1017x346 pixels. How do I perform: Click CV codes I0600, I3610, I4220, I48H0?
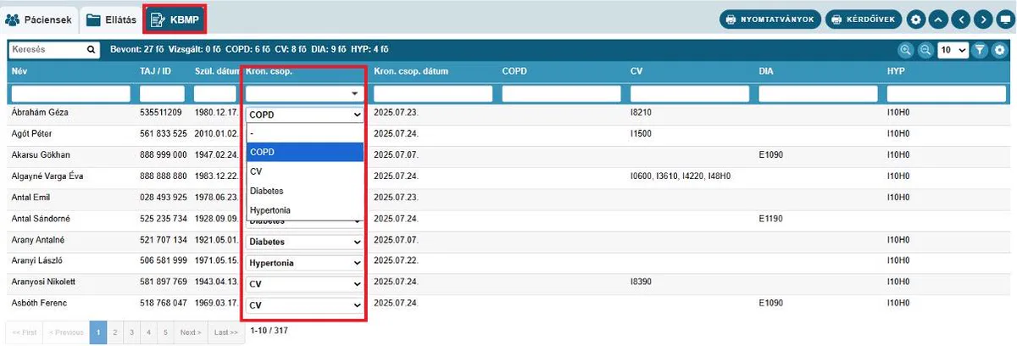(681, 176)
